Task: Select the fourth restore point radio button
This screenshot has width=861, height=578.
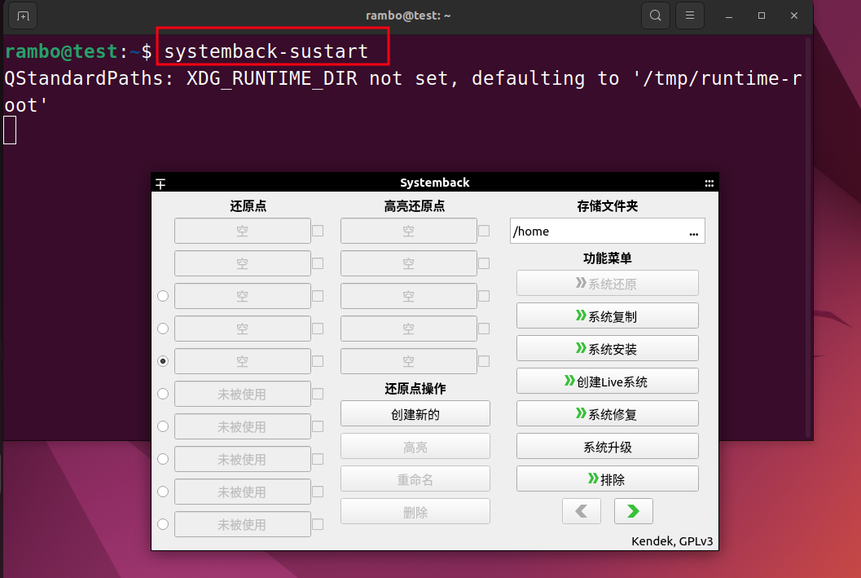Action: click(163, 329)
